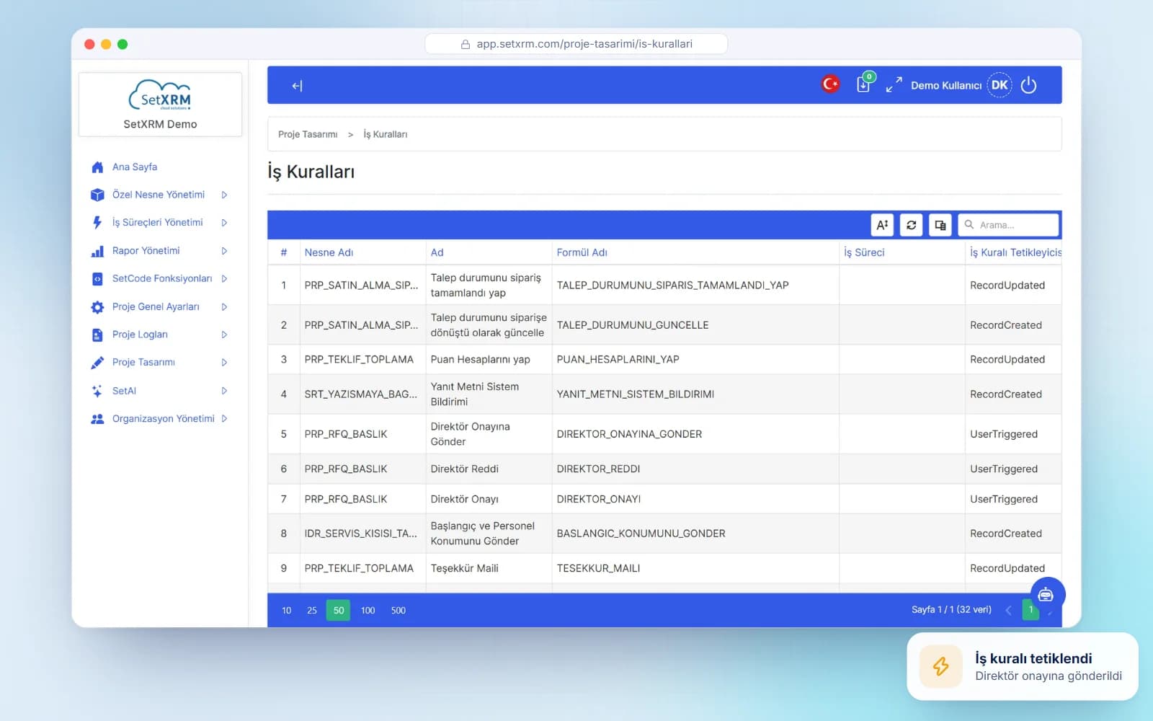Open Ana Sayfa menu item
The image size is (1153, 721).
point(134,167)
